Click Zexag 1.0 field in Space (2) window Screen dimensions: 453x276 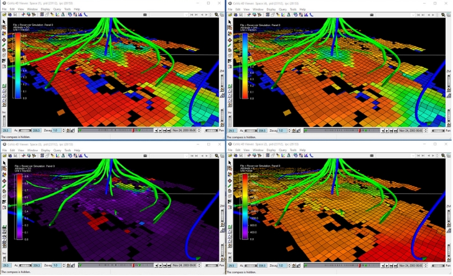[x=283, y=265]
